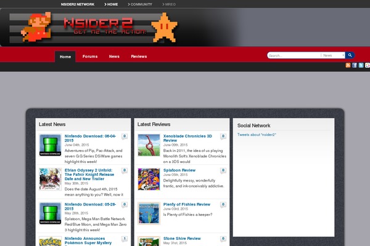Click the orange star sprite in banner
The width and height of the screenshot is (370, 246).
(164, 28)
